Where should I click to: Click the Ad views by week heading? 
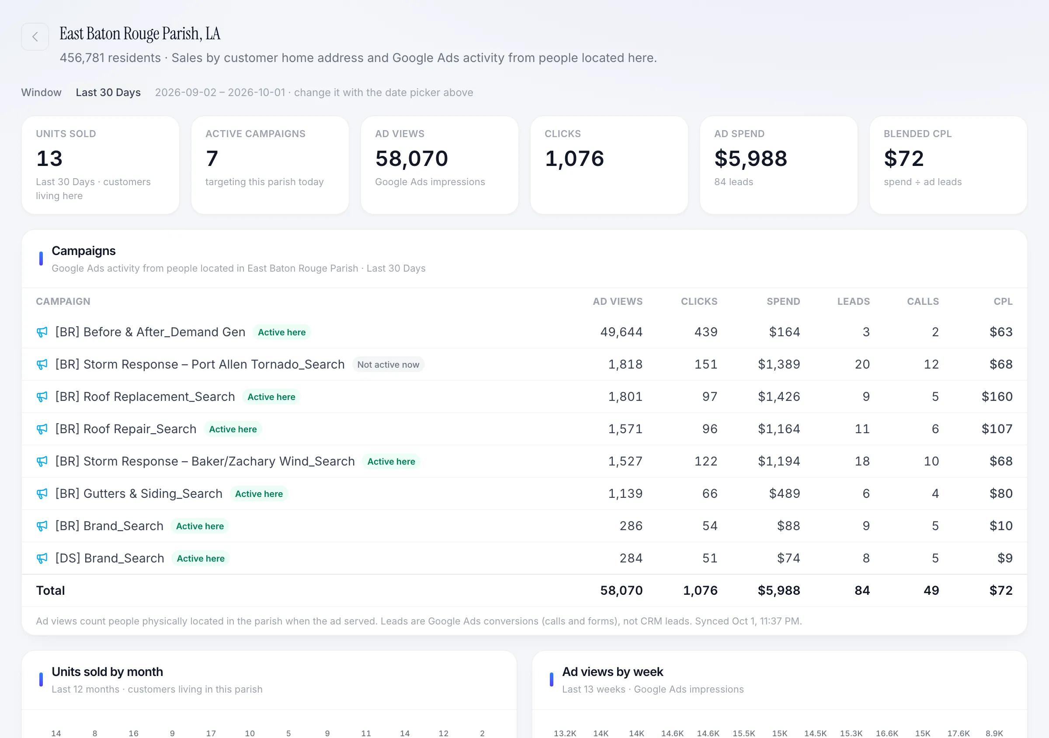[x=613, y=672]
